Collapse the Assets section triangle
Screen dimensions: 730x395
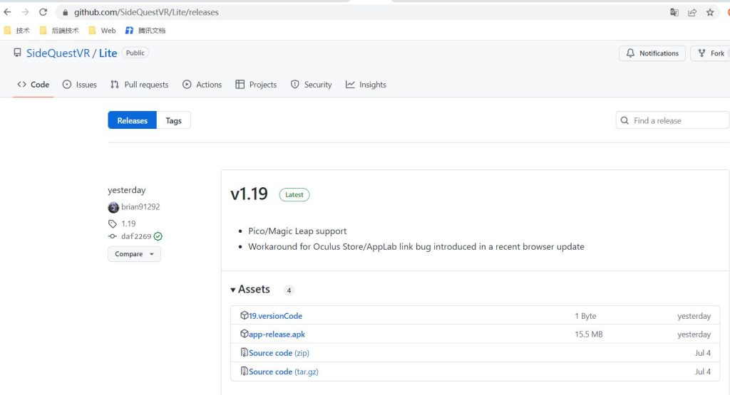coord(233,290)
